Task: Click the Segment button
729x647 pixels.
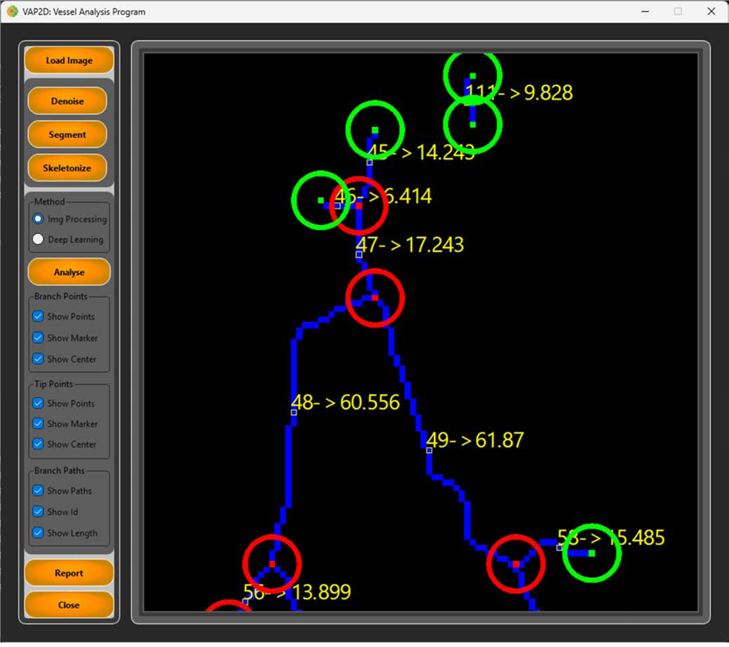Action: [x=67, y=134]
